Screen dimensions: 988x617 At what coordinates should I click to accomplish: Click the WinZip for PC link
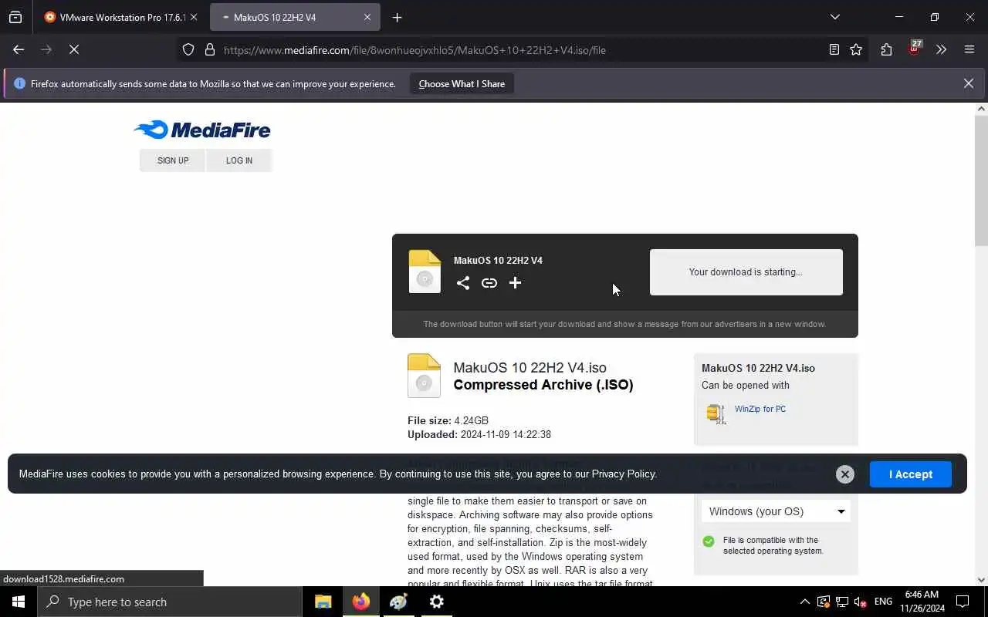pos(760,409)
